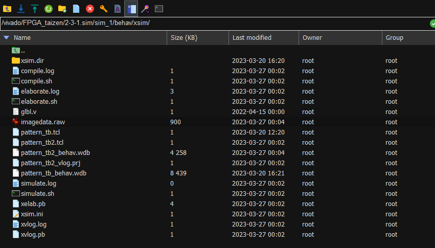This screenshot has width=435, height=248.
Task: Sort by Name column header
Action: pyautogui.click(x=83, y=38)
